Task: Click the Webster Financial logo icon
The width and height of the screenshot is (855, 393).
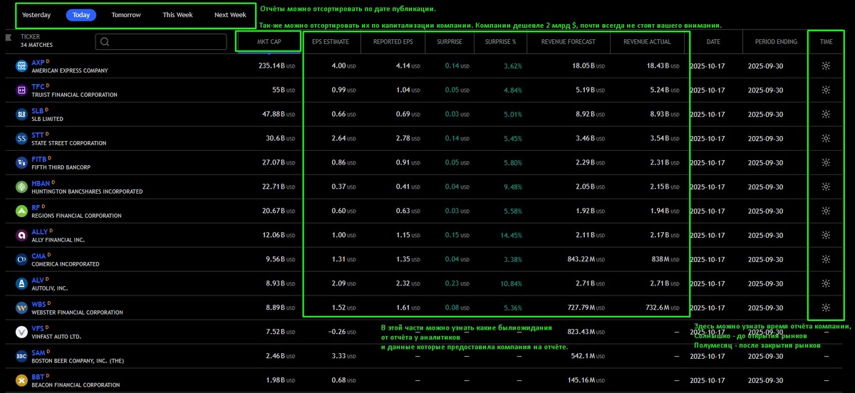Action: [21, 308]
